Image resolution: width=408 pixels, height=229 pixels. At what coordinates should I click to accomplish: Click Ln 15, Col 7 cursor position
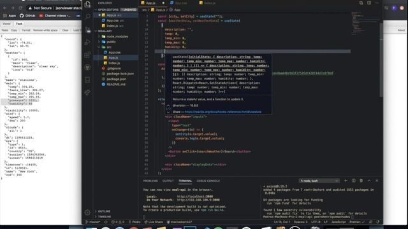(x=282, y=222)
